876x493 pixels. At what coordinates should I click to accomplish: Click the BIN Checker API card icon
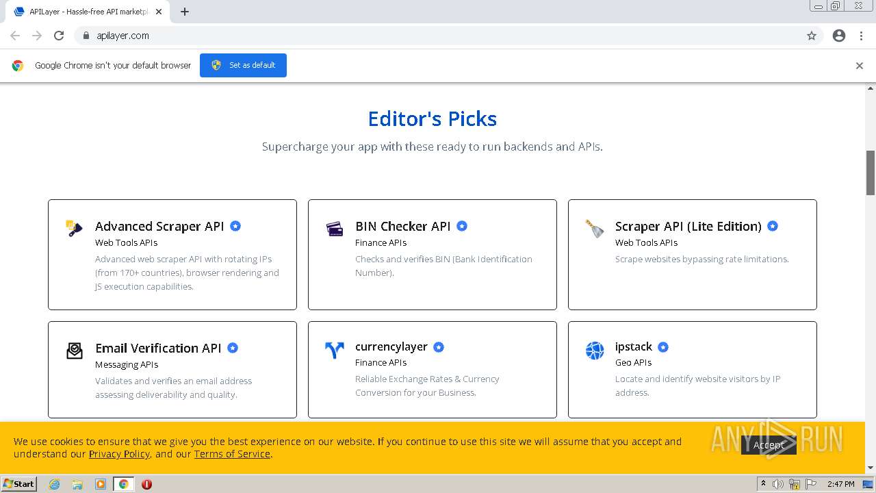point(335,229)
